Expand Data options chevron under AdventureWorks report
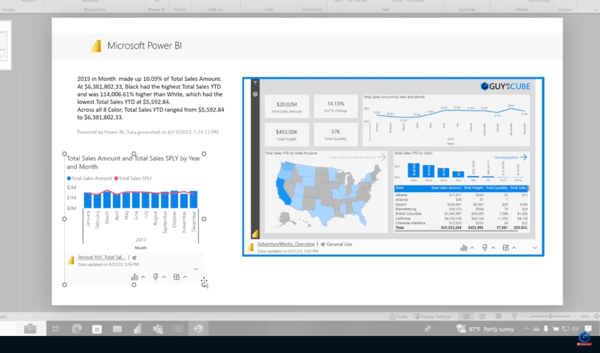 pyautogui.click(x=472, y=248)
